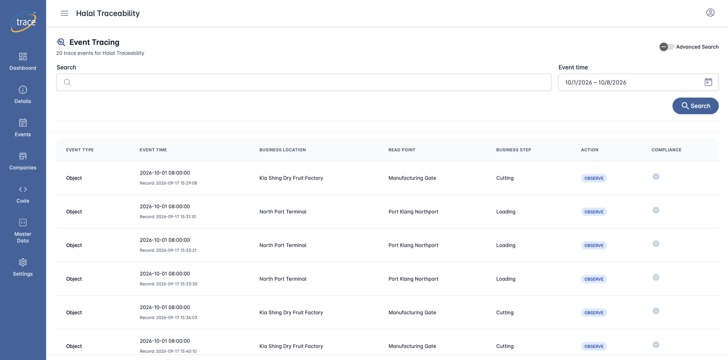Click the Event Tracing heading icon
Image resolution: width=728 pixels, height=360 pixels.
(x=61, y=42)
